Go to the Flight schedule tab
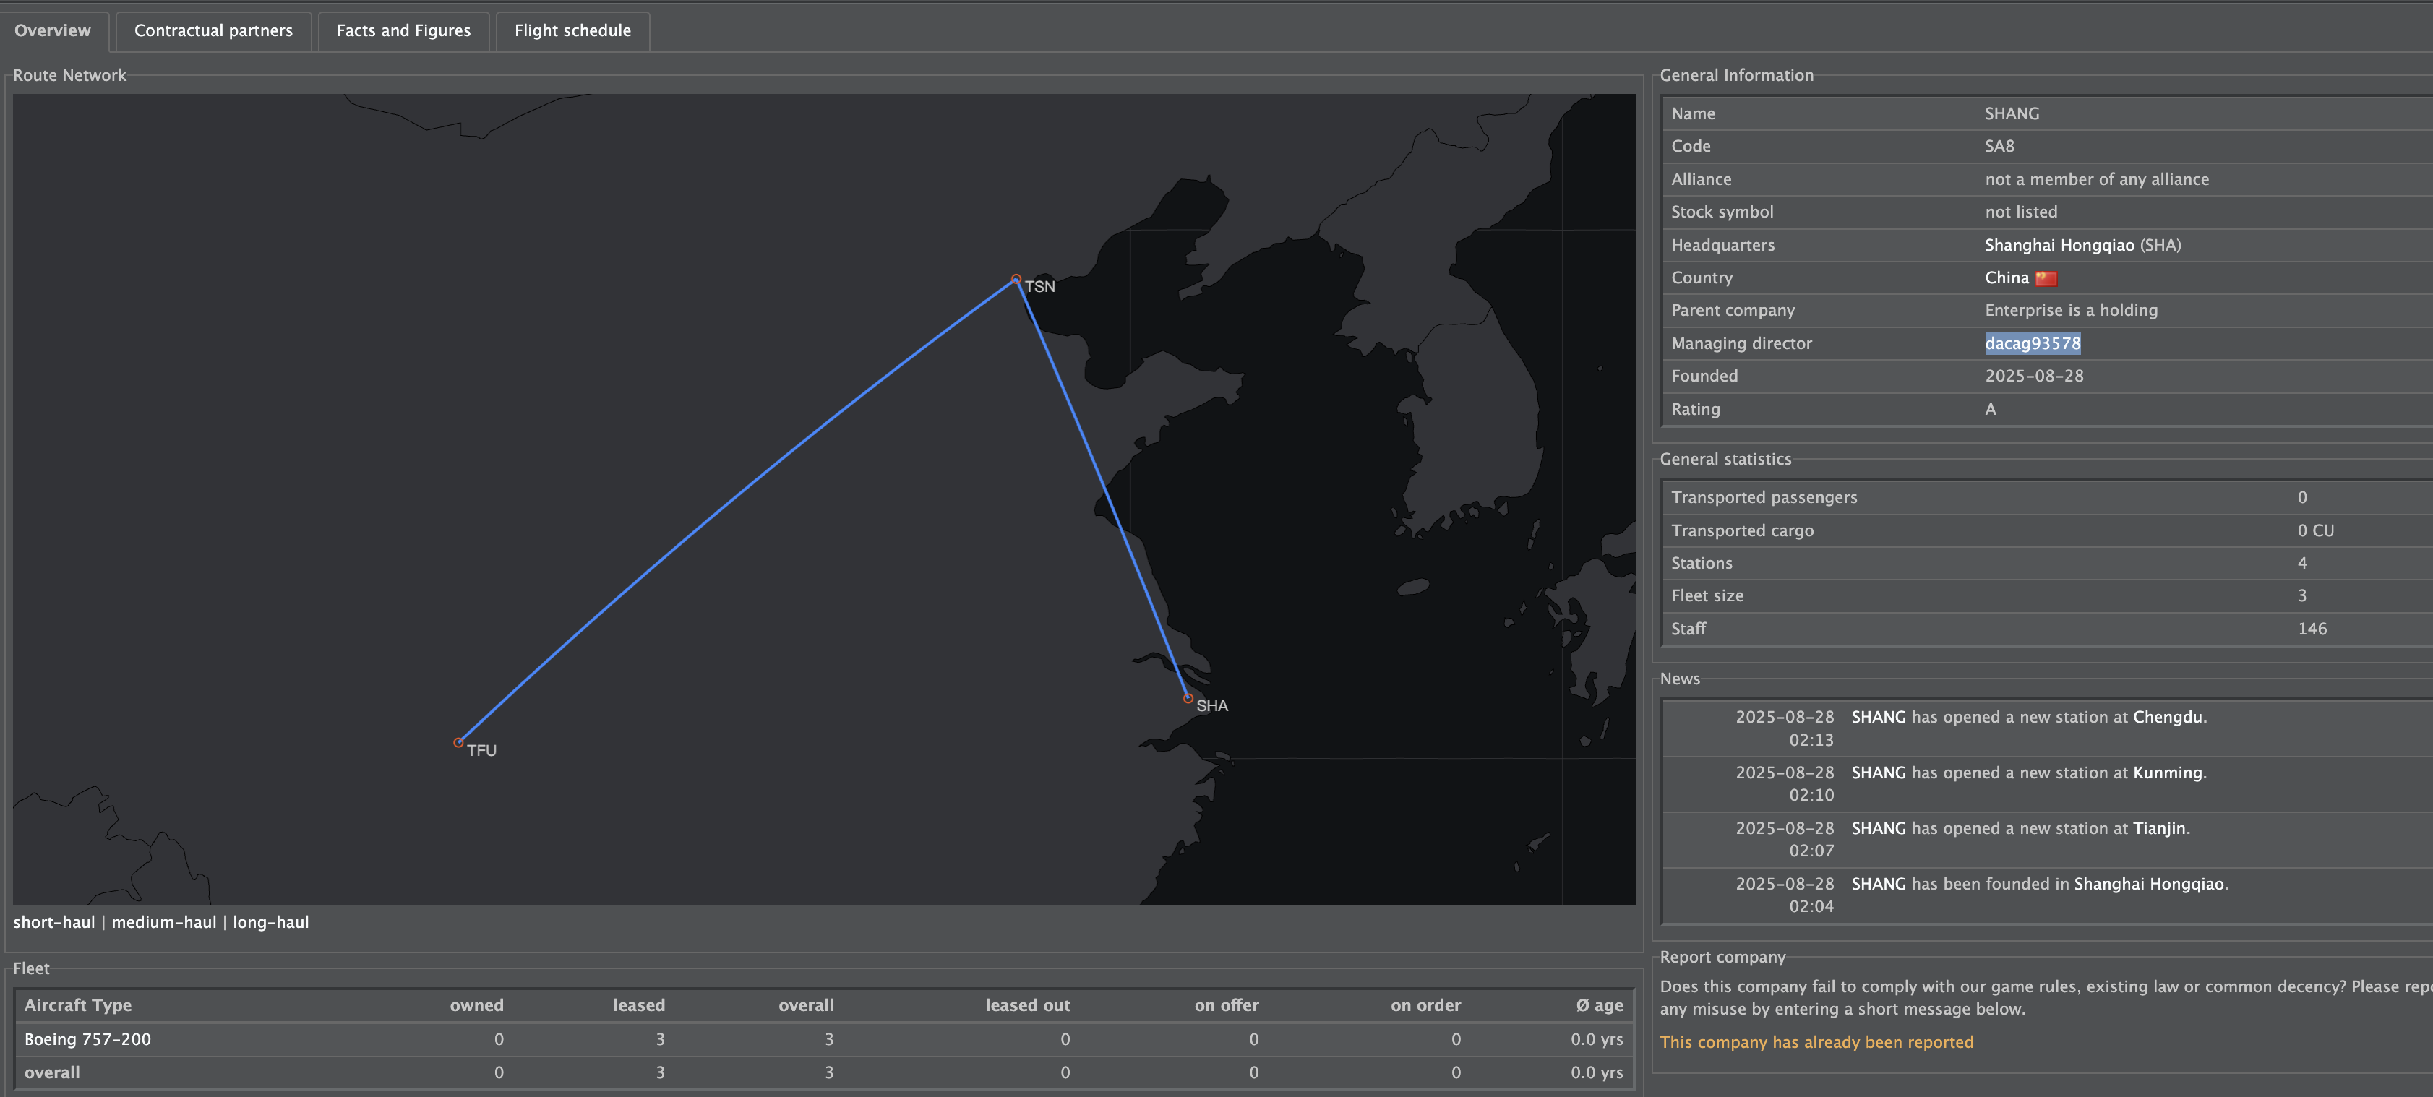Screen dimensions: 2433x1097 [x=572, y=30]
